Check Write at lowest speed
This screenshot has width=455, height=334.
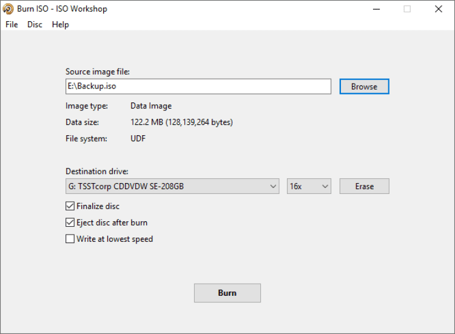click(70, 239)
